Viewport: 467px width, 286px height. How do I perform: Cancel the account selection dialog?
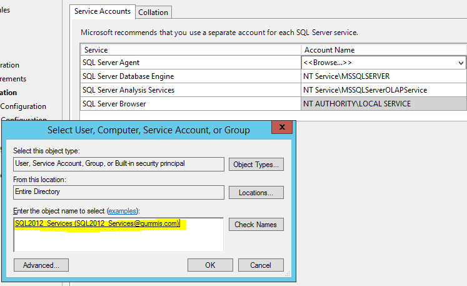pos(261,265)
